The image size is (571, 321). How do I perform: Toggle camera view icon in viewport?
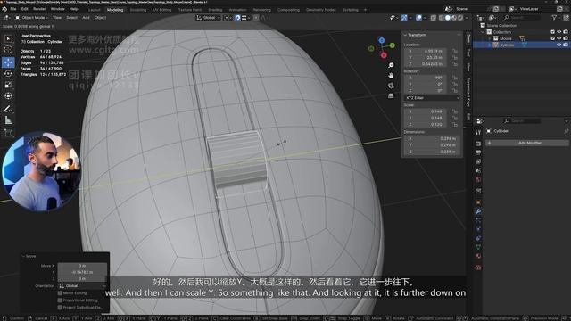pyautogui.click(x=391, y=86)
